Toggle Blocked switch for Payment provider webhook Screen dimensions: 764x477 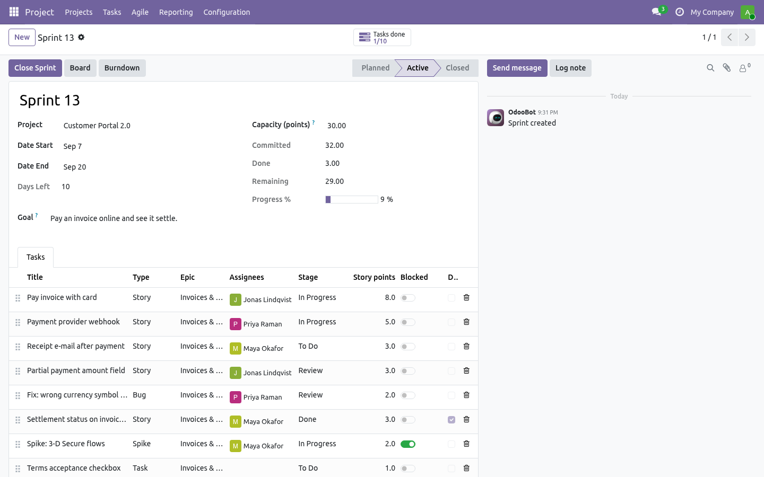pyautogui.click(x=408, y=322)
